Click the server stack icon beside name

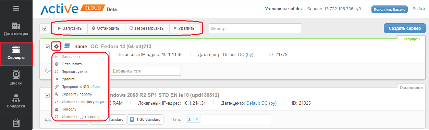click(x=67, y=46)
